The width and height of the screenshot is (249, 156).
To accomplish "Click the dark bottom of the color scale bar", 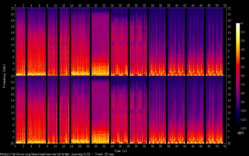I will [238, 127].
